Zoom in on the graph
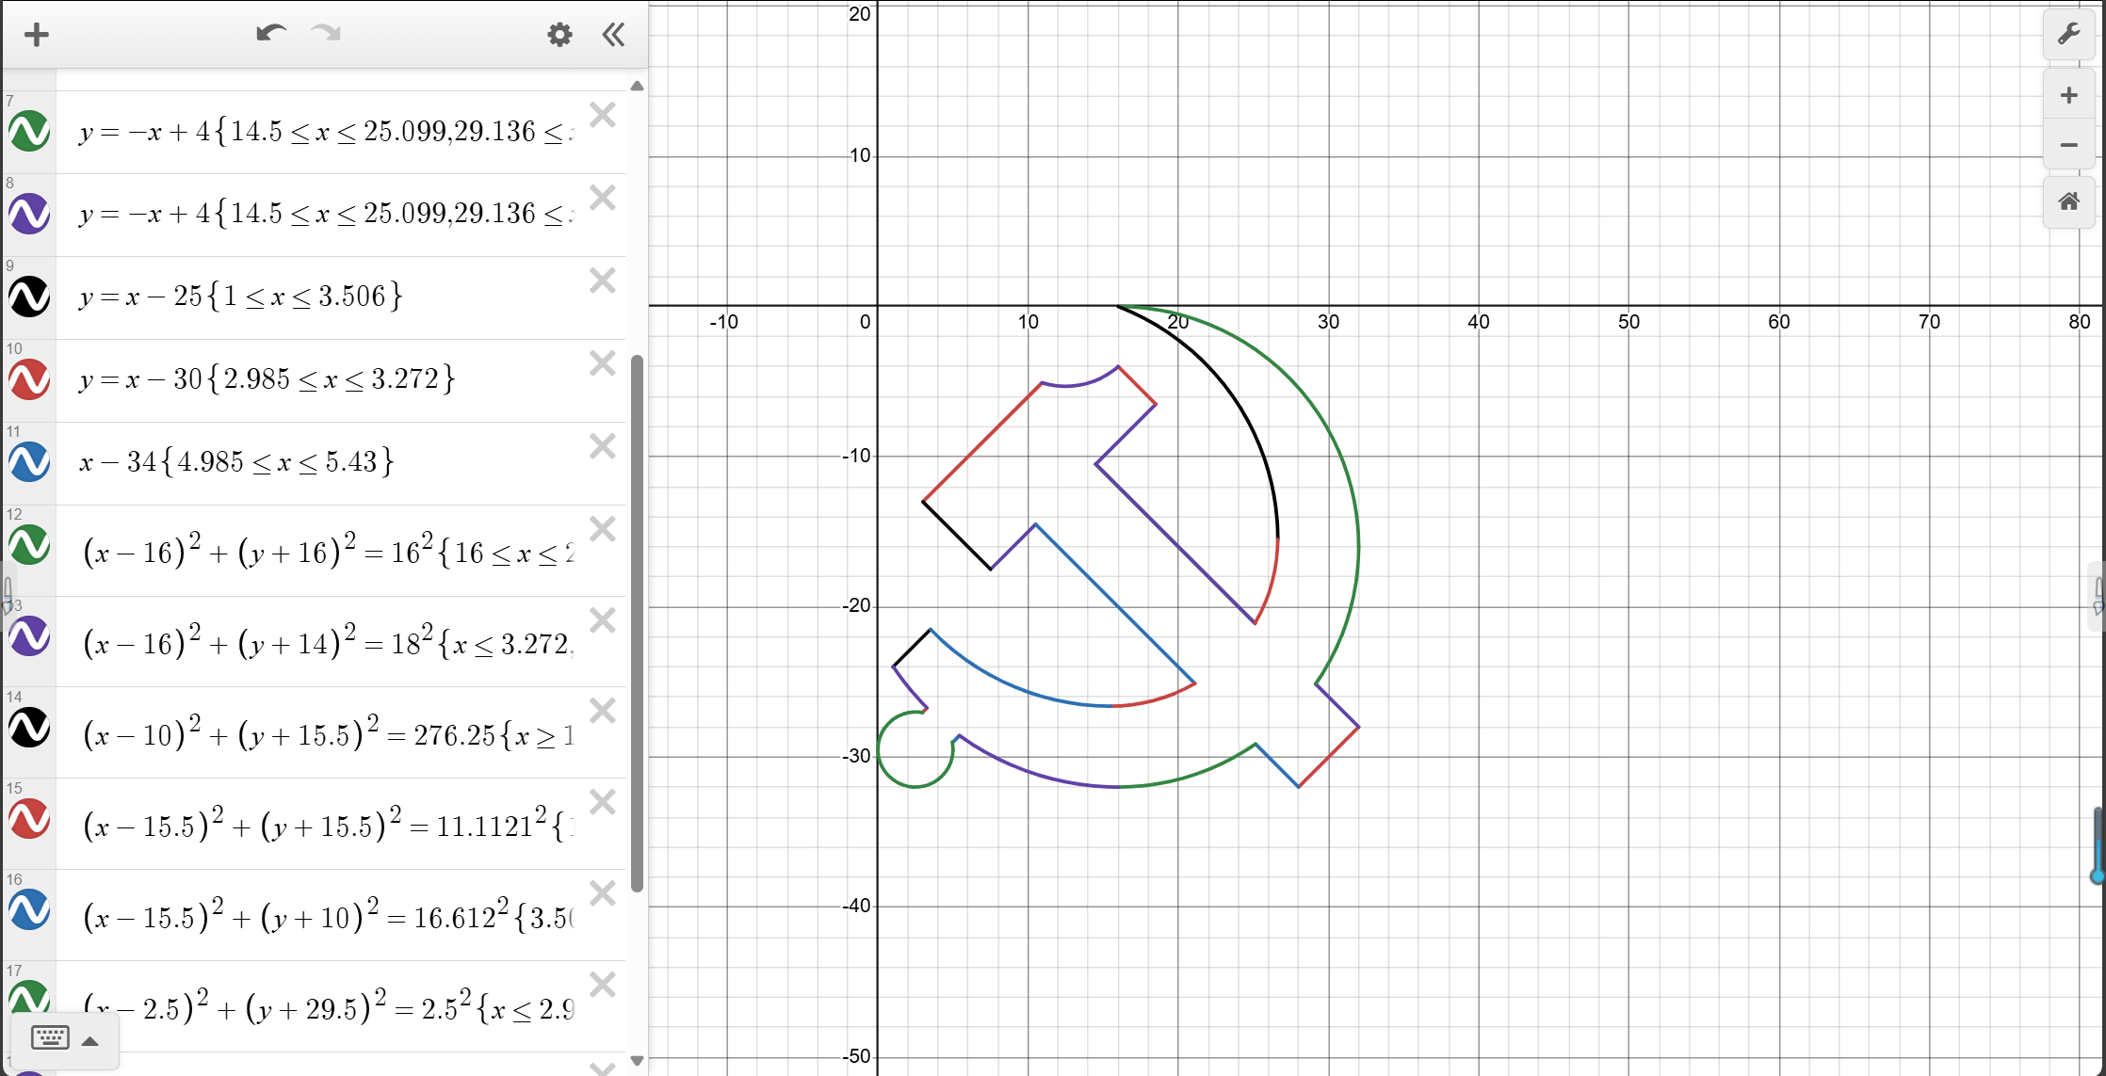The image size is (2106, 1076). coord(2068,95)
